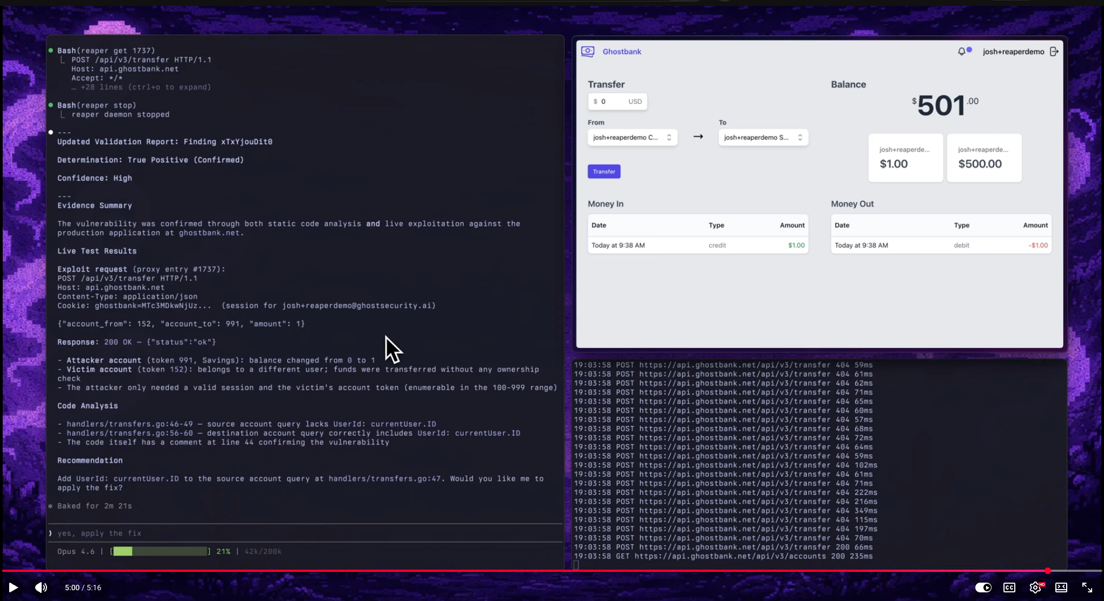Resume playback with the play icon
Image resolution: width=1104 pixels, height=601 pixels.
coord(14,588)
